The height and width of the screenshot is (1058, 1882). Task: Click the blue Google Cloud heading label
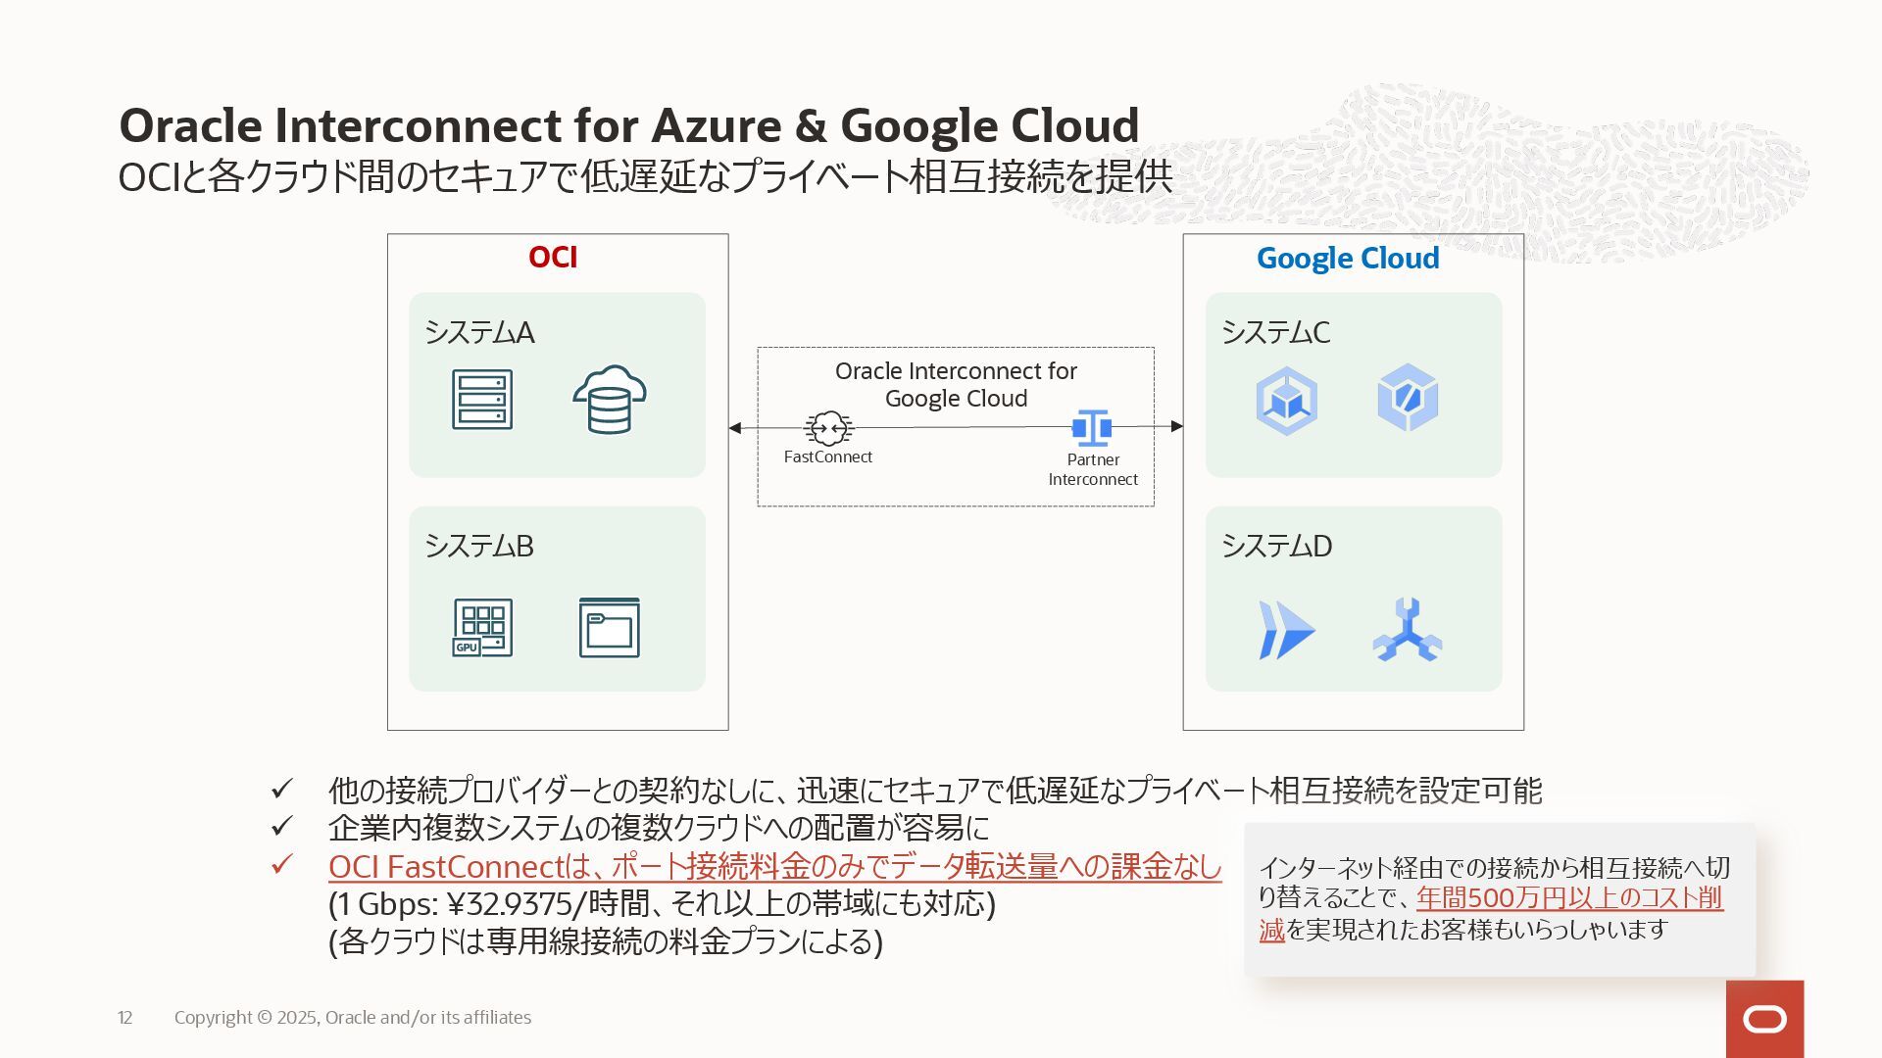pyautogui.click(x=1348, y=259)
